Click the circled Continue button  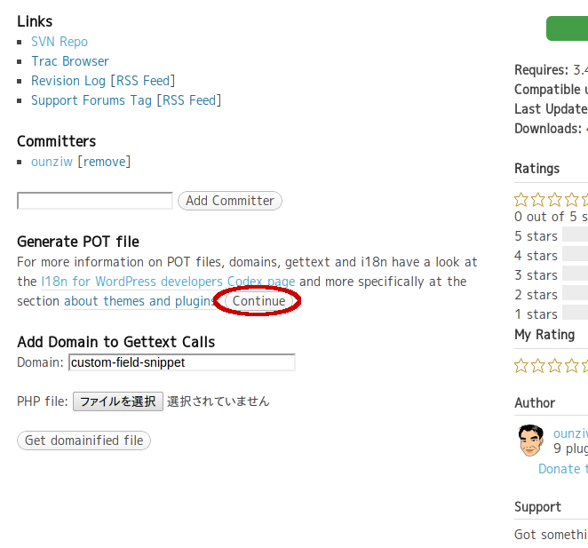[258, 301]
